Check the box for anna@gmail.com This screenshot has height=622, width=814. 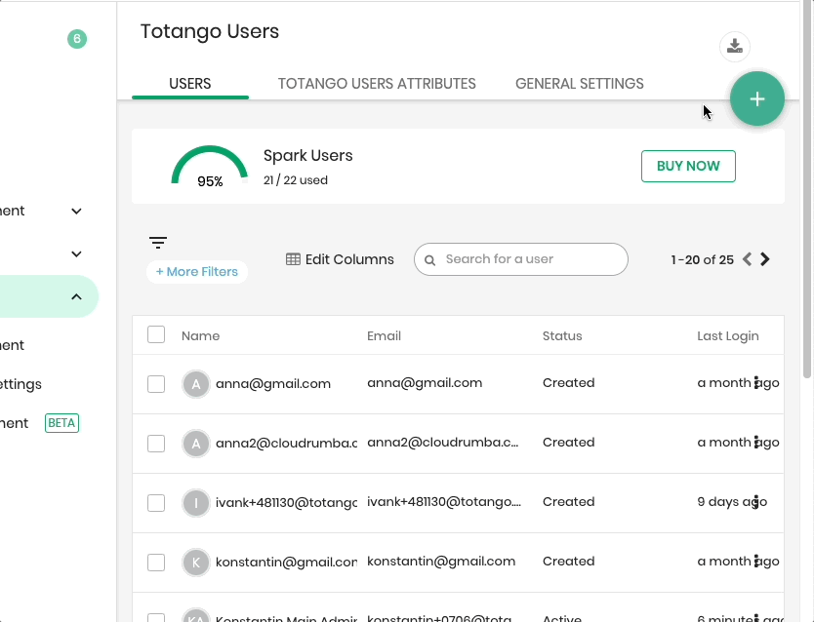156,384
